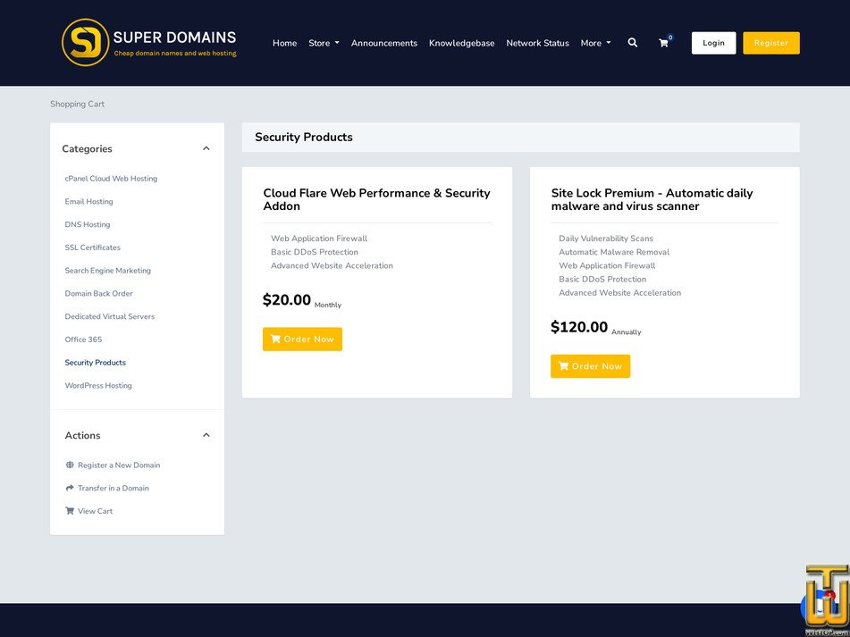Select Email Hosting category

point(88,202)
